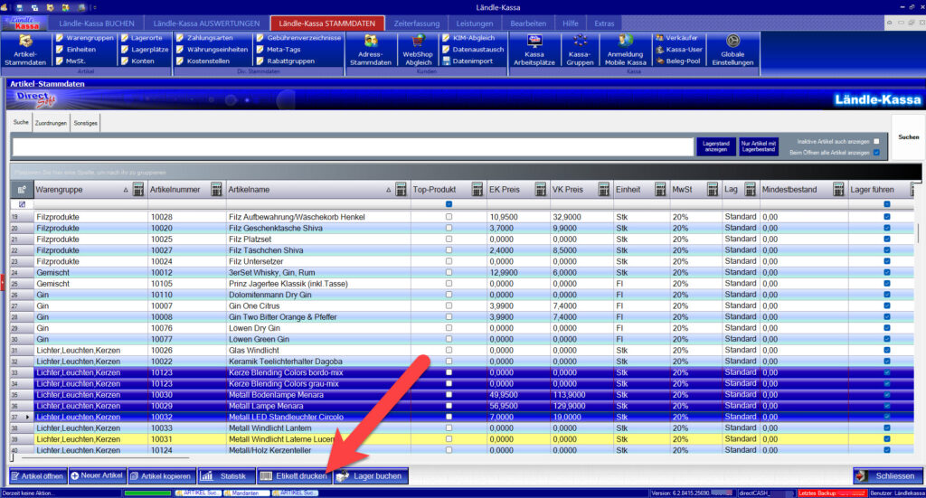Open Währungseinheiten ribbon entry

point(212,50)
